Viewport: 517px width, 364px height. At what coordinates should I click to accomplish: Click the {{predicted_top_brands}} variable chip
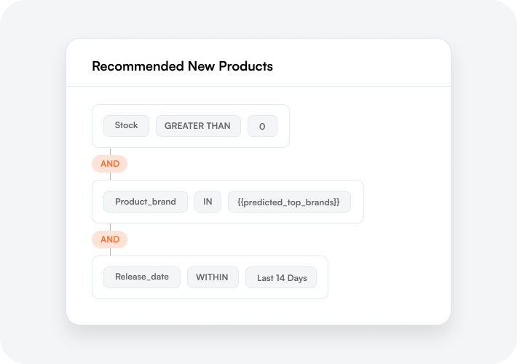tap(289, 202)
